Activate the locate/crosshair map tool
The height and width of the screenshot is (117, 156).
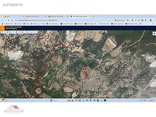point(11,32)
